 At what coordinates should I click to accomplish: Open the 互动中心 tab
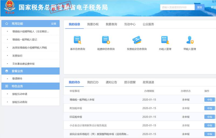pyautogui.click(x=130, y=24)
